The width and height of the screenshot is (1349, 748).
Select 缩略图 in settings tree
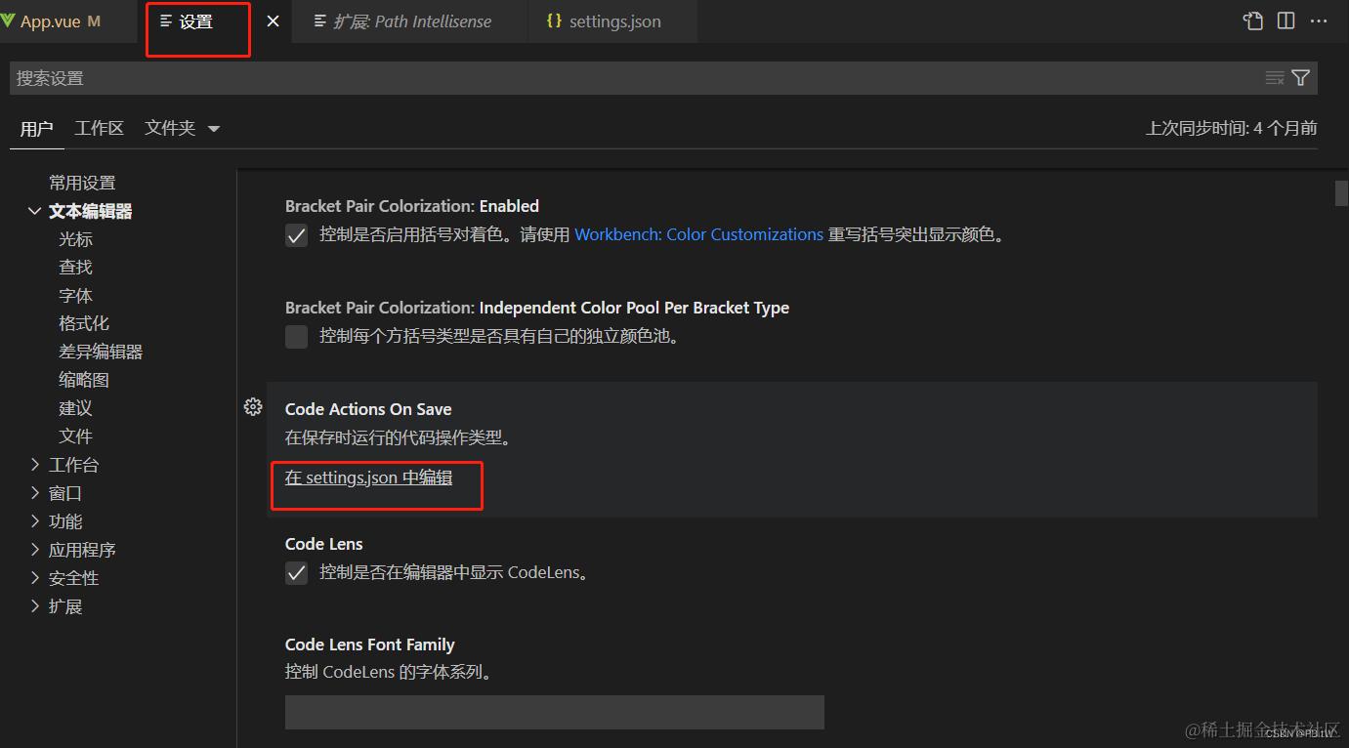(84, 380)
